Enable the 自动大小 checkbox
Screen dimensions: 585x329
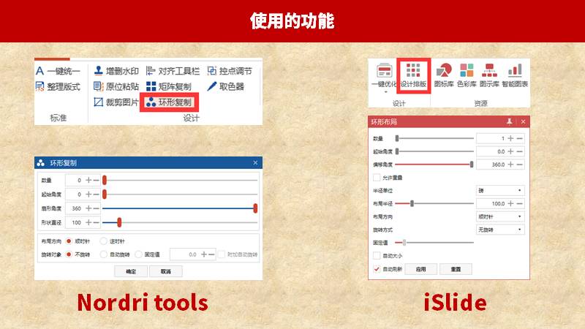[x=377, y=256]
